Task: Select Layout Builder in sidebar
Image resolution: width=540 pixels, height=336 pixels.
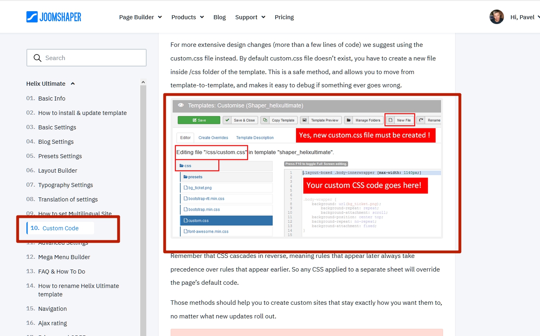Action: [x=58, y=171]
